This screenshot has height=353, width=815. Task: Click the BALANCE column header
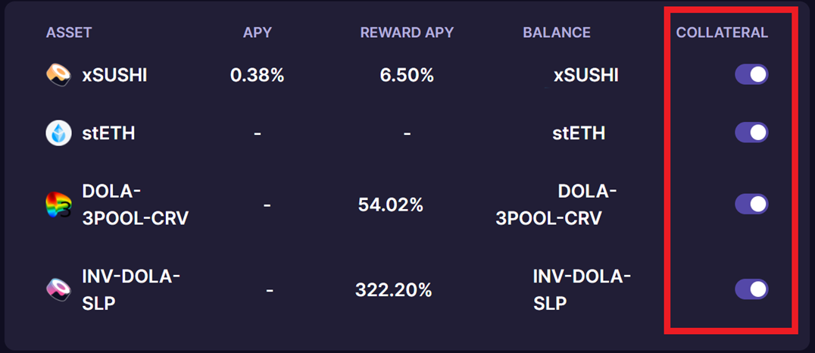[557, 33]
